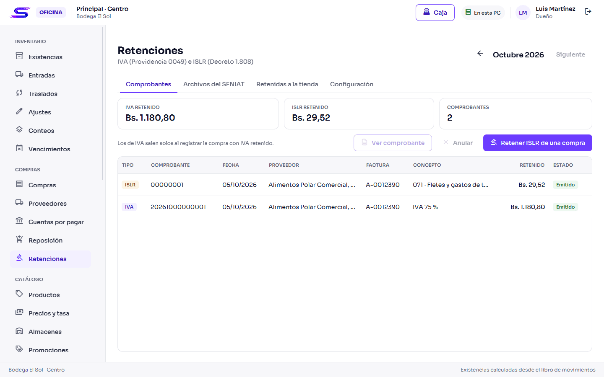This screenshot has height=377, width=604.
Task: Click the Octubre 2026 period label
Action: pyautogui.click(x=518, y=55)
